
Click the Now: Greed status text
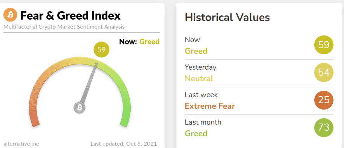tap(139, 42)
